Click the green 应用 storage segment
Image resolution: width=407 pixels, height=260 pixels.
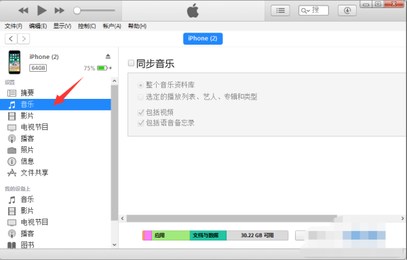pyautogui.click(x=171, y=235)
